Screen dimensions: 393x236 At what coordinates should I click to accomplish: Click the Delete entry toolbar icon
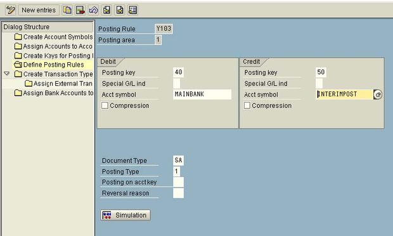pos(81,10)
